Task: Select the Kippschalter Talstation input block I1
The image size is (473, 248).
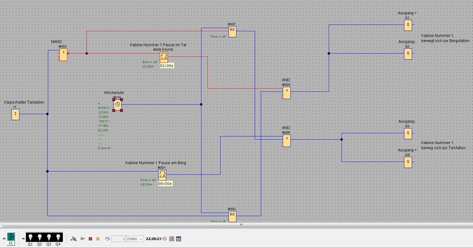Action: tap(15, 114)
